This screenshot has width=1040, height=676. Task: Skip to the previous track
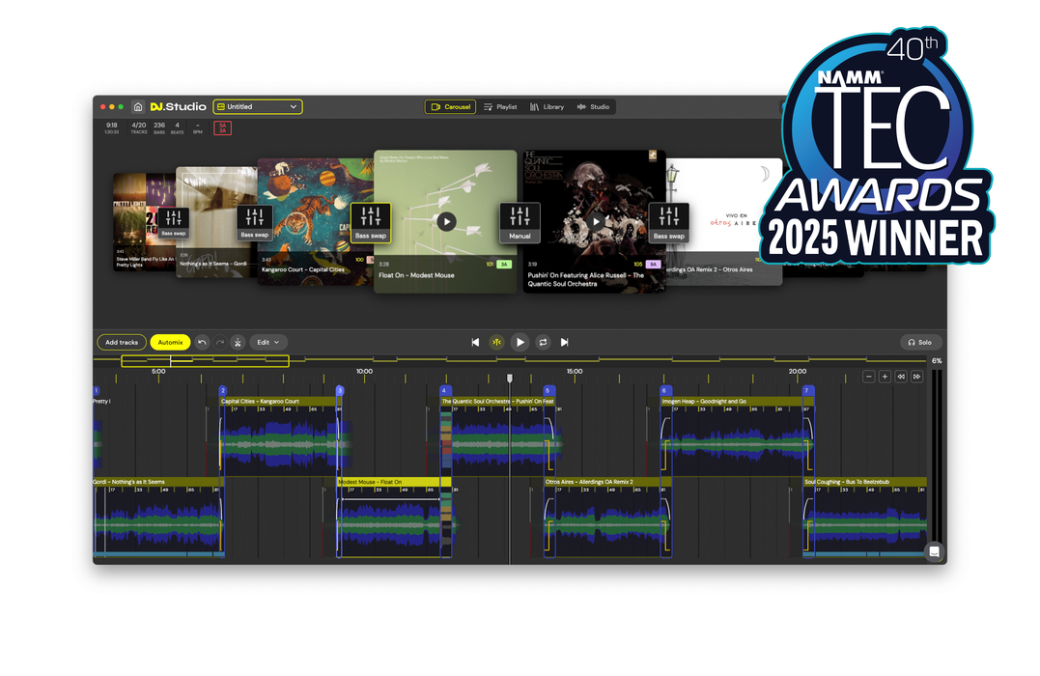(475, 342)
